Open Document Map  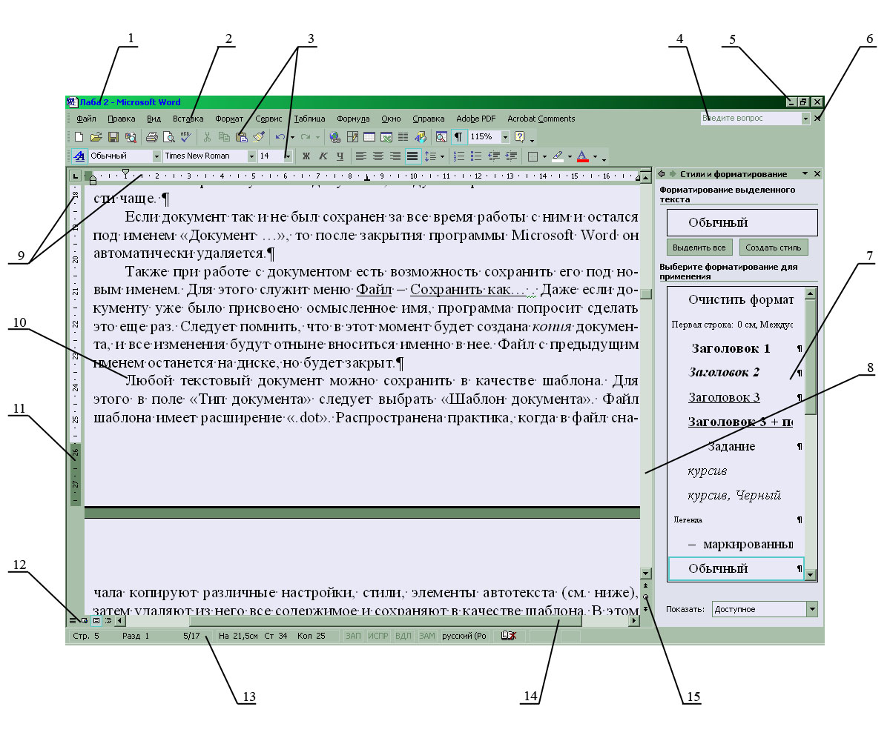click(x=441, y=137)
